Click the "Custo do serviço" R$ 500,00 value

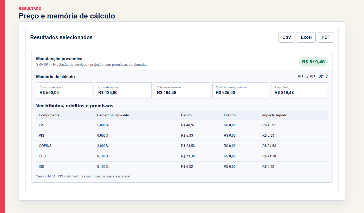tap(49, 93)
